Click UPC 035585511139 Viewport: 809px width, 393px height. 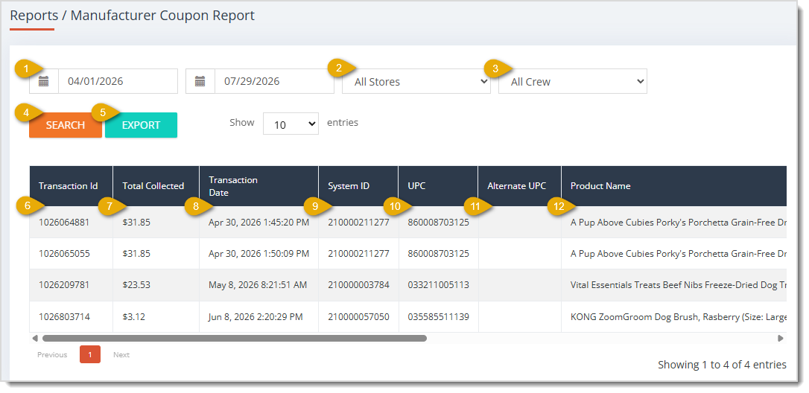pos(439,316)
